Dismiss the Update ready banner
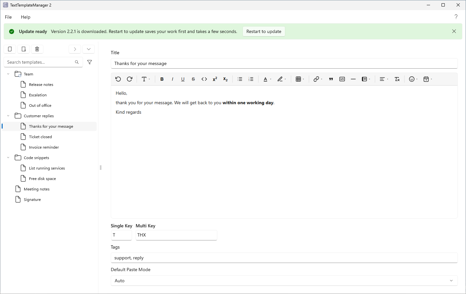This screenshot has height=294, width=466. (x=454, y=31)
